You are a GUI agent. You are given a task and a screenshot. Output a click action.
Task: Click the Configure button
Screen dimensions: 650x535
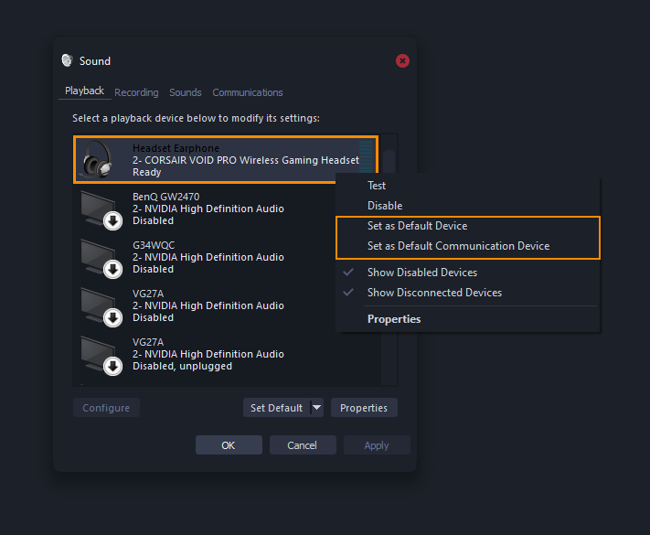(106, 408)
